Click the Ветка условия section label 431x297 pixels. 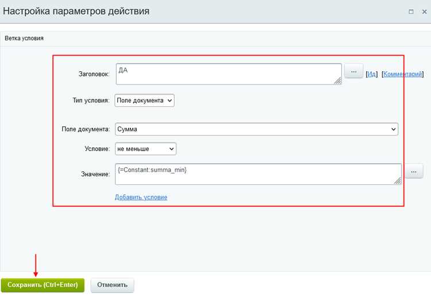coord(24,38)
